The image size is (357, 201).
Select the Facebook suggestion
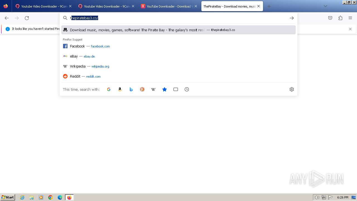pyautogui.click(x=178, y=46)
